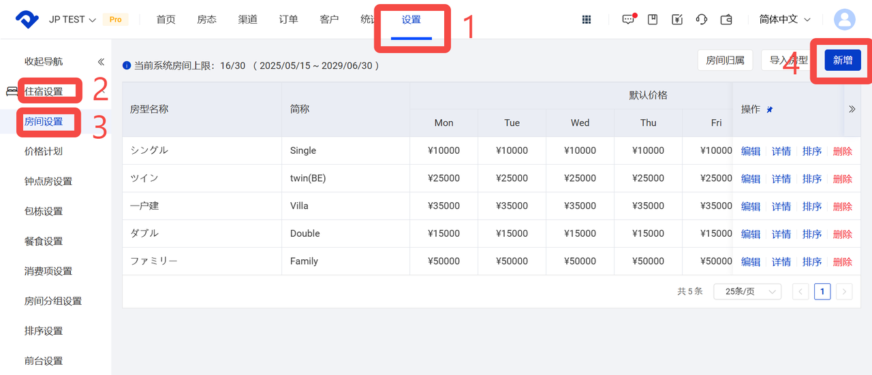Open the 25条/页 page size dropdown
872x375 pixels.
[x=747, y=291]
